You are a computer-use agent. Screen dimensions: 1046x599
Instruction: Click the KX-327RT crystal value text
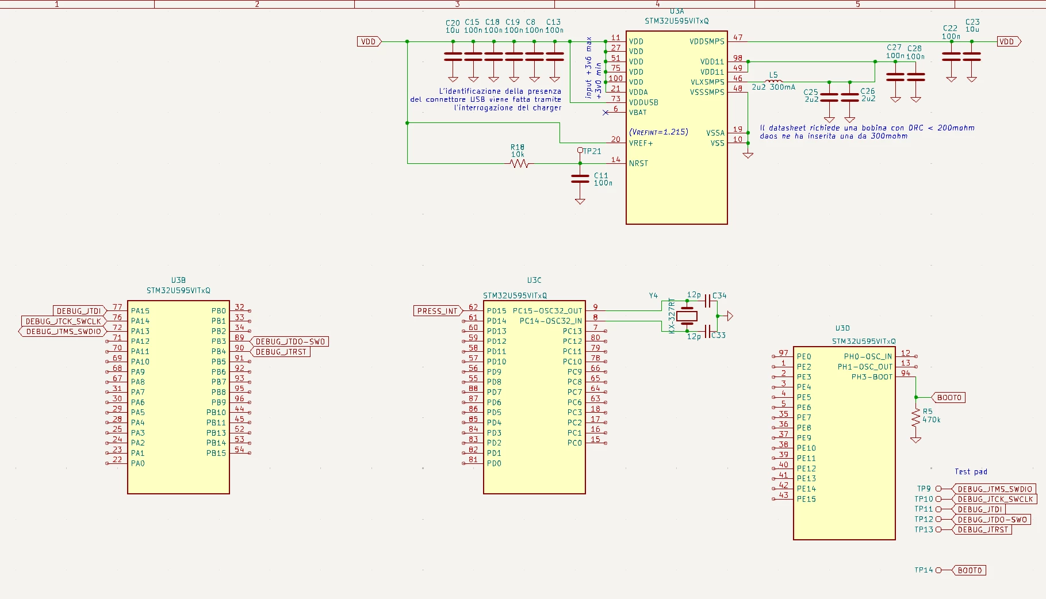(672, 316)
